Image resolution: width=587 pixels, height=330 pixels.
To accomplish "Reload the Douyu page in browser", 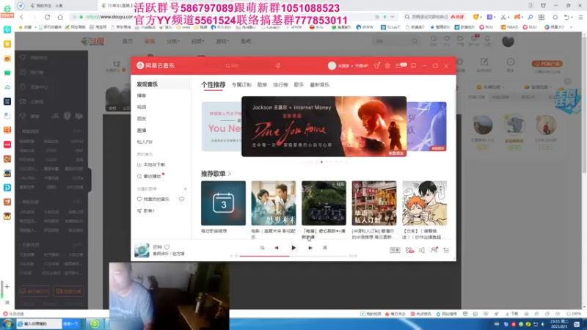I will tap(47, 17).
